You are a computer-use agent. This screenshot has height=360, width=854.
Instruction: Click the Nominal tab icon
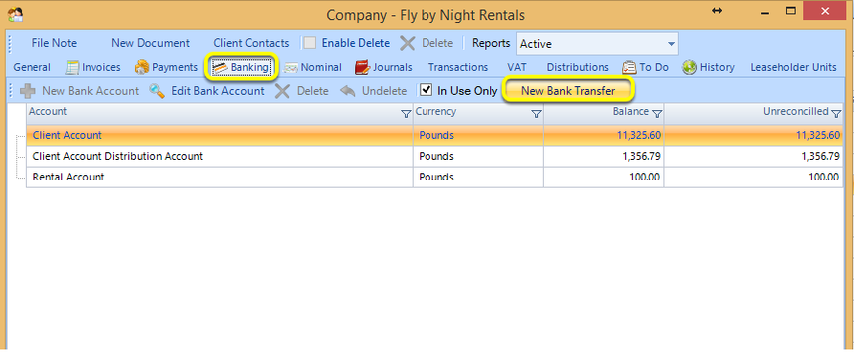click(x=291, y=68)
